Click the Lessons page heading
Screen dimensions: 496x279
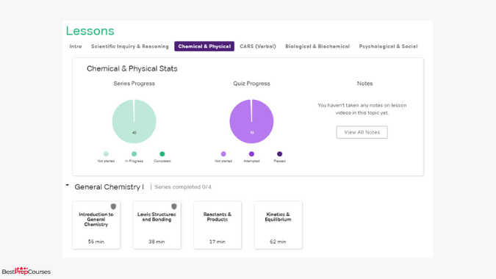[90, 31]
